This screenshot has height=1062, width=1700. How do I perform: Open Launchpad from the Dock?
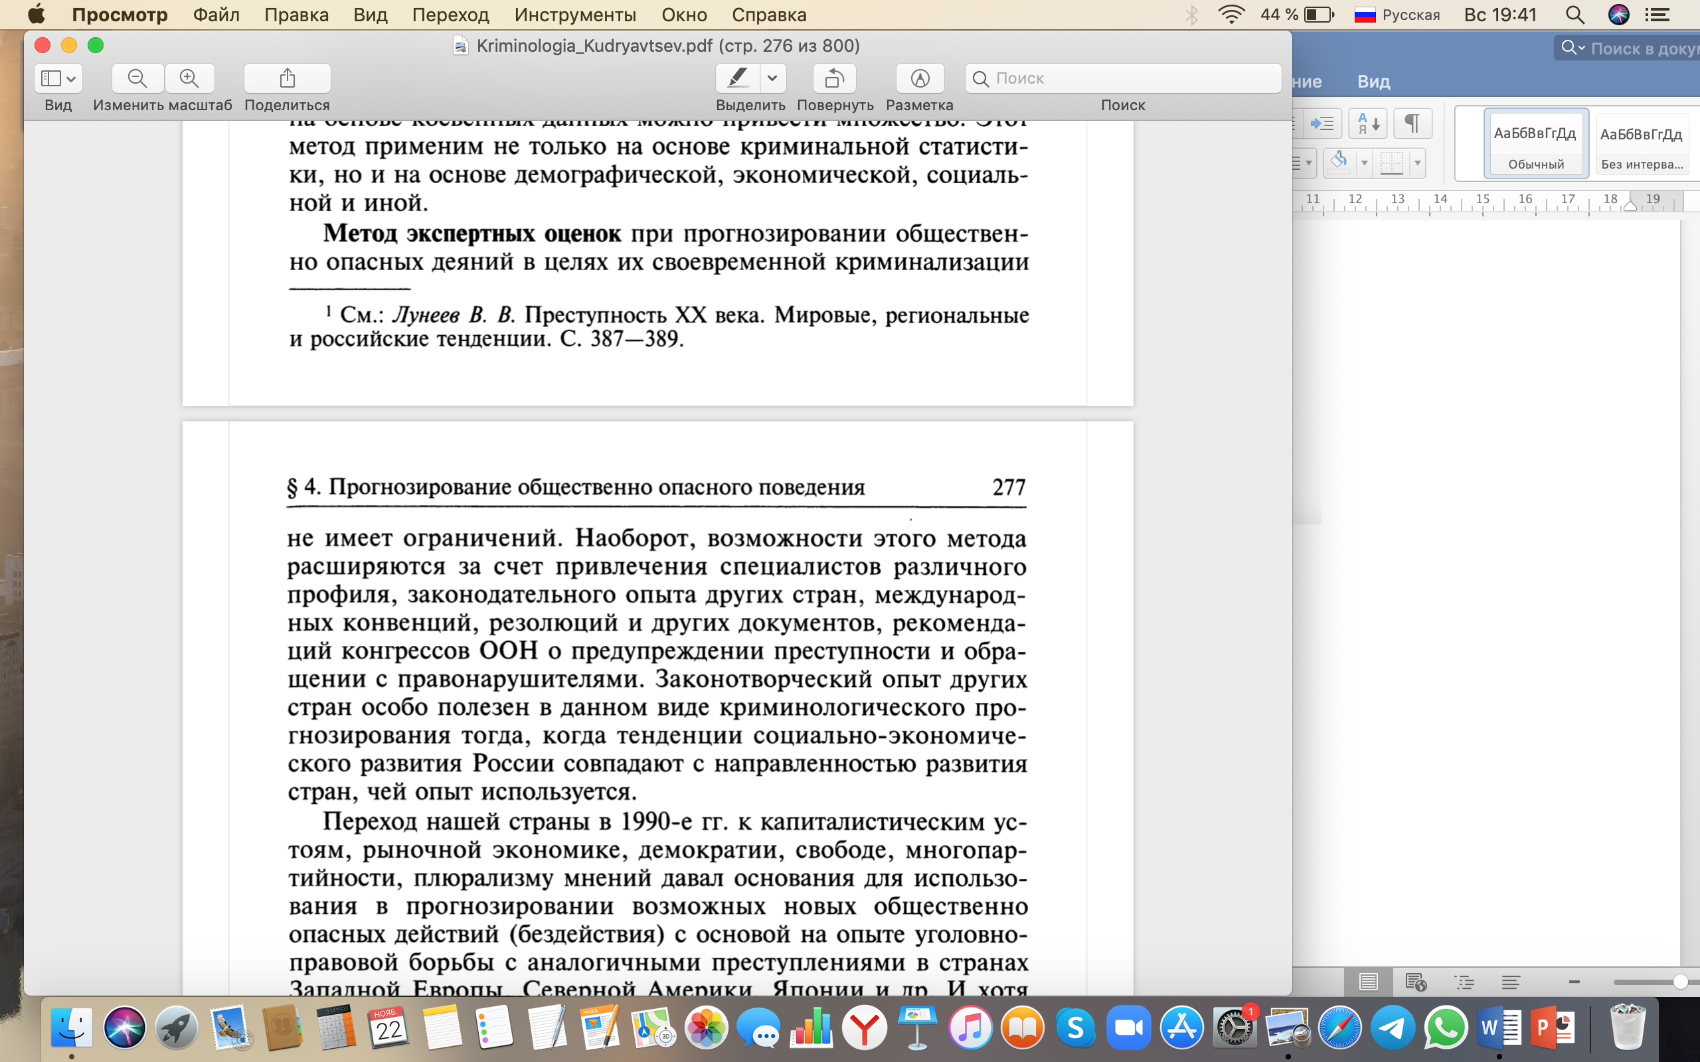pyautogui.click(x=177, y=1027)
